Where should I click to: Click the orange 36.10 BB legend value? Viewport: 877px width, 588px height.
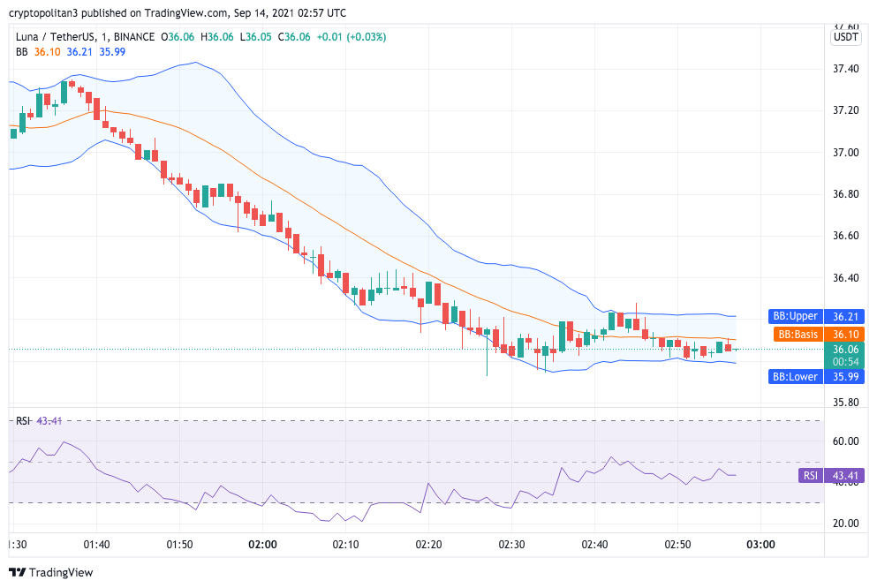pyautogui.click(x=47, y=52)
